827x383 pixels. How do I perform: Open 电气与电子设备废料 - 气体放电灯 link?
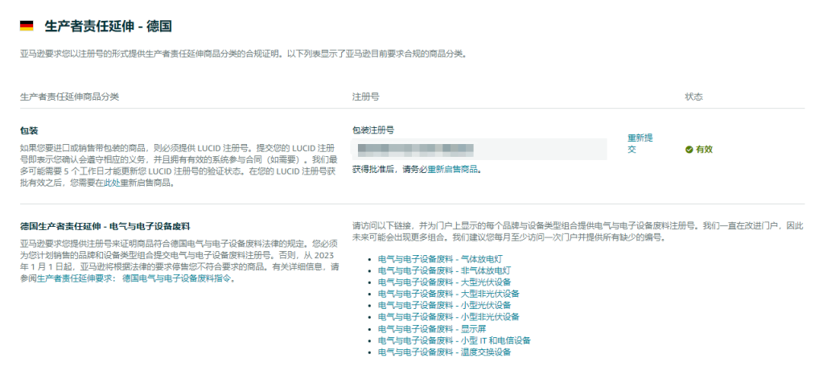coord(440,259)
